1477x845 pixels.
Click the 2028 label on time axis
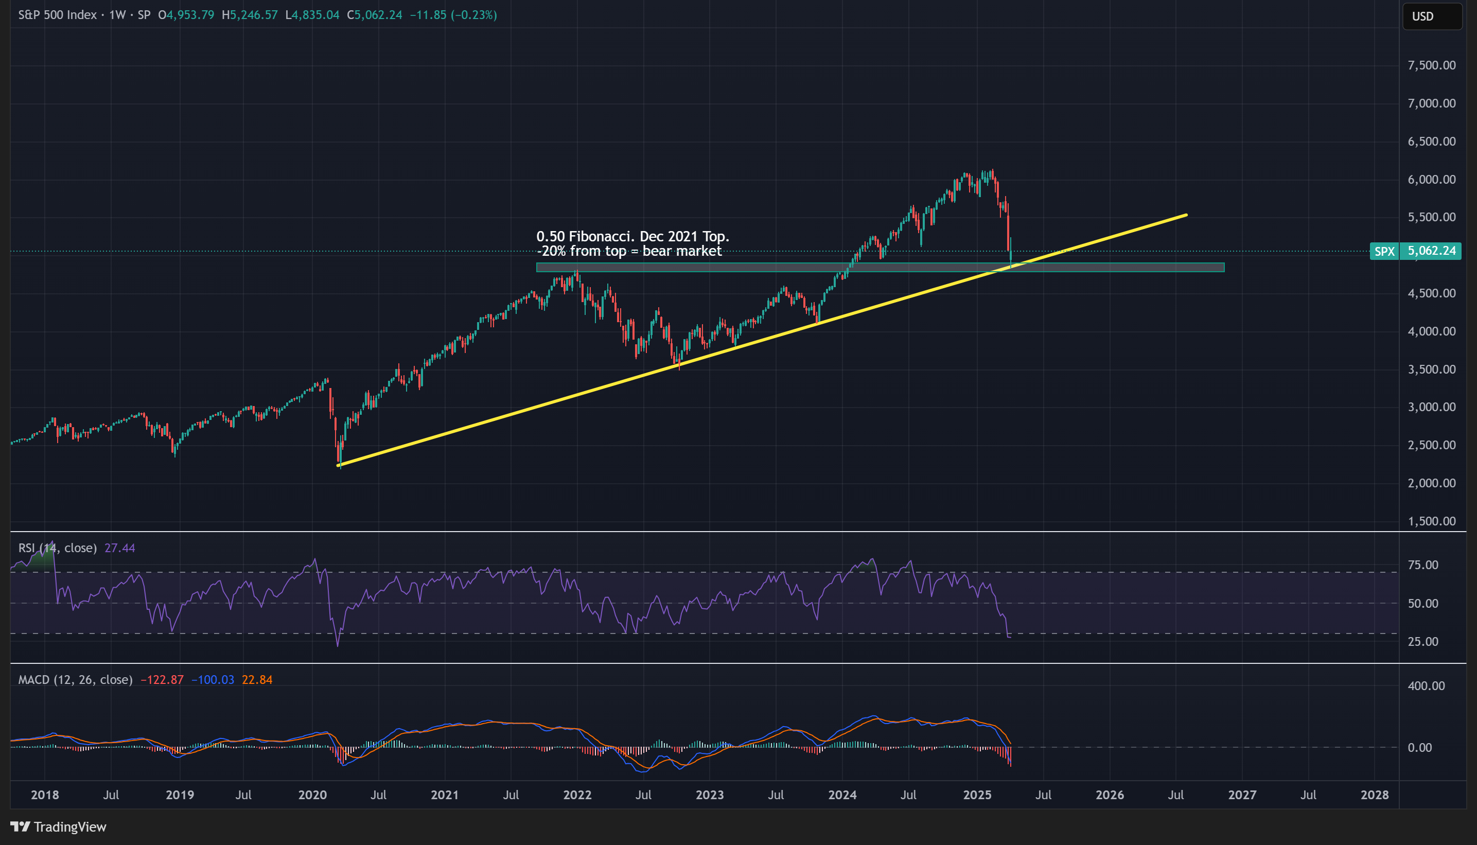(1375, 795)
